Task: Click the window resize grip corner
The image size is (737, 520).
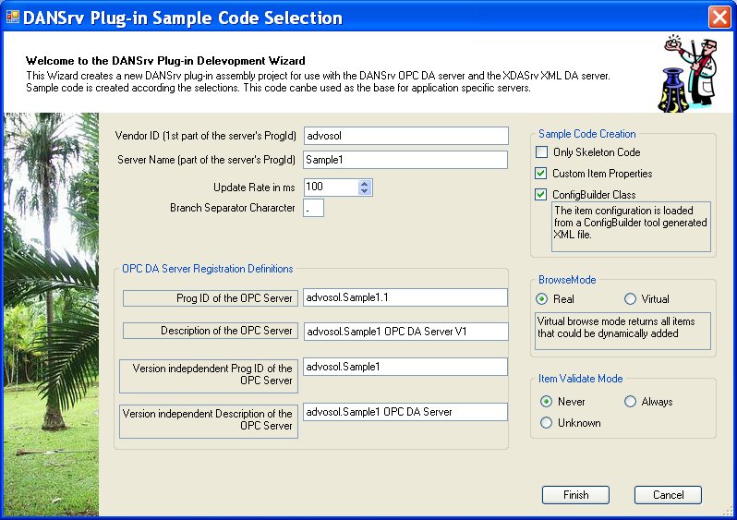Action: tap(728, 512)
